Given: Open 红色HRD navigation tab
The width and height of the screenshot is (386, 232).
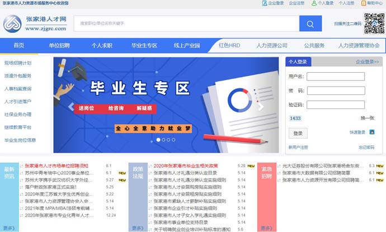Looking at the screenshot, I should [229, 45].
